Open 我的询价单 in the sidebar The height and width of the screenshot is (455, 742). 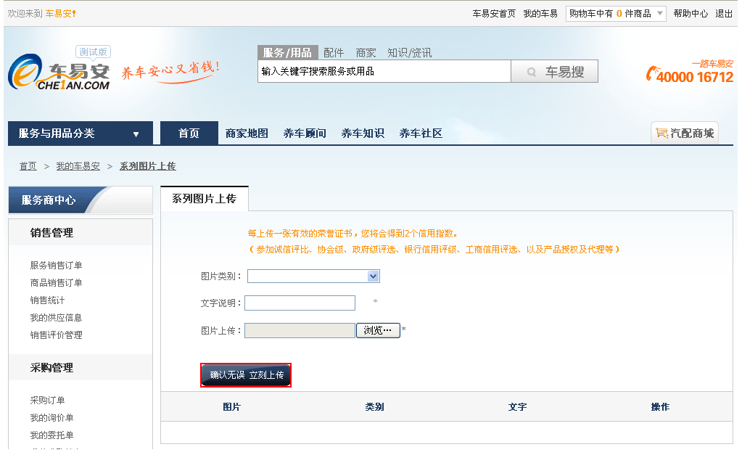[x=52, y=417]
